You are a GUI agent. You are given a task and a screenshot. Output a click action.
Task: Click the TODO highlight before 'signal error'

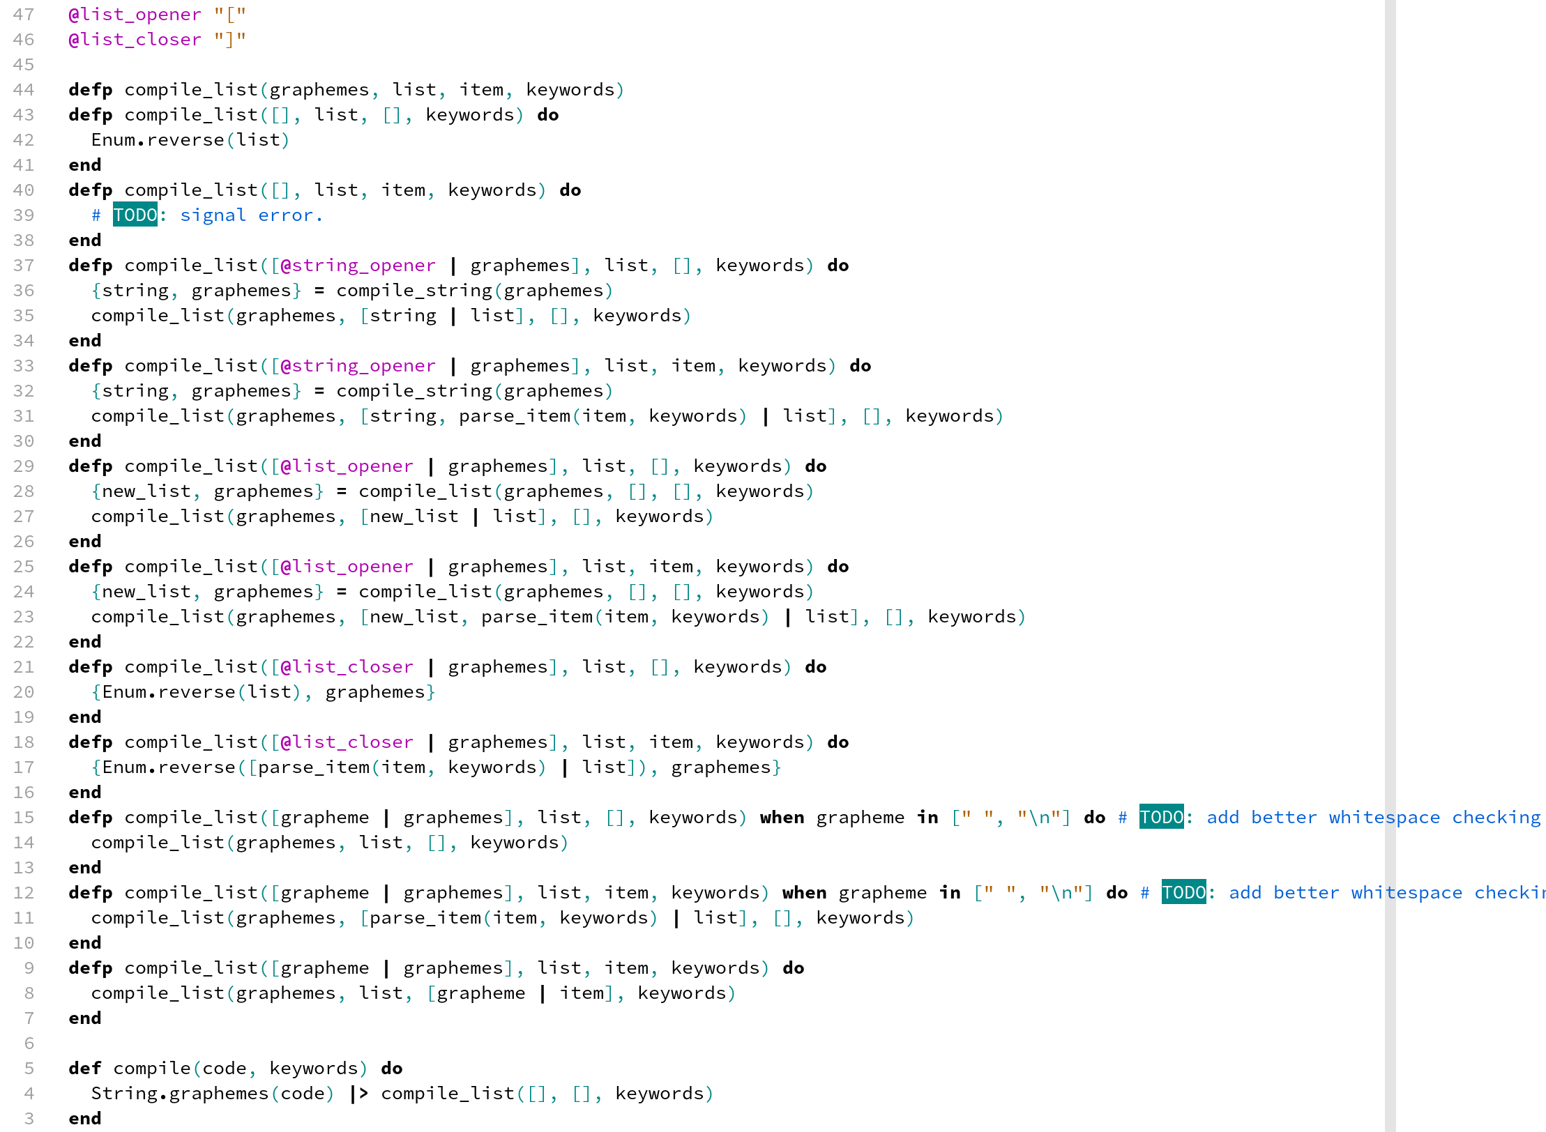click(x=135, y=215)
